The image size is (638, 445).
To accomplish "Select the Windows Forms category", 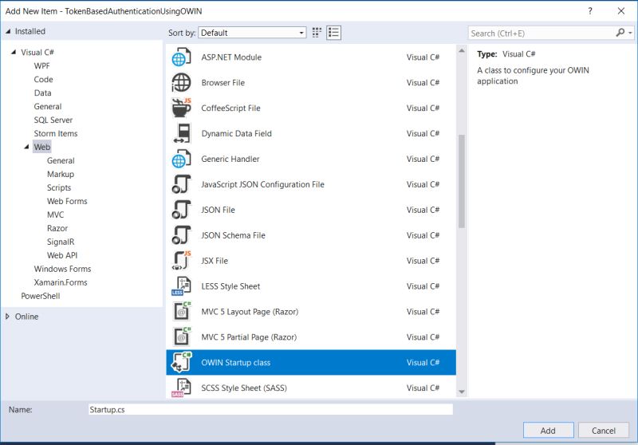I will click(x=62, y=269).
